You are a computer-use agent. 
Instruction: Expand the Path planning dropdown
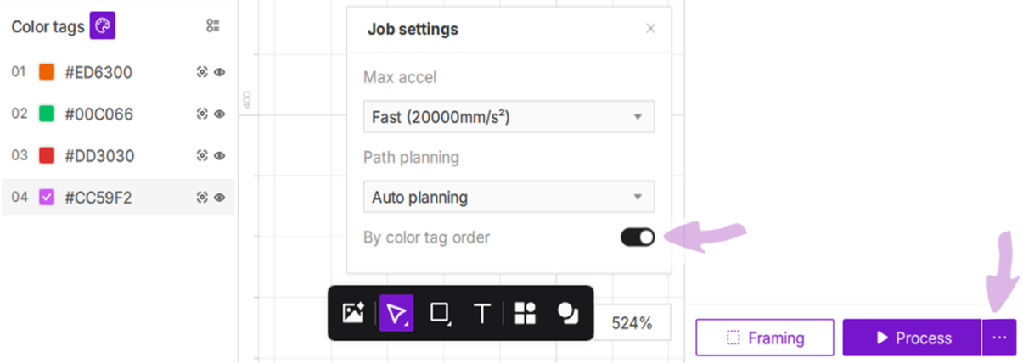(x=509, y=197)
